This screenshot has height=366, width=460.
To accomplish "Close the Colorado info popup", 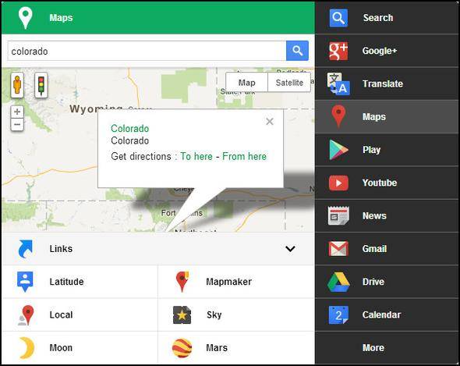I will (x=270, y=121).
